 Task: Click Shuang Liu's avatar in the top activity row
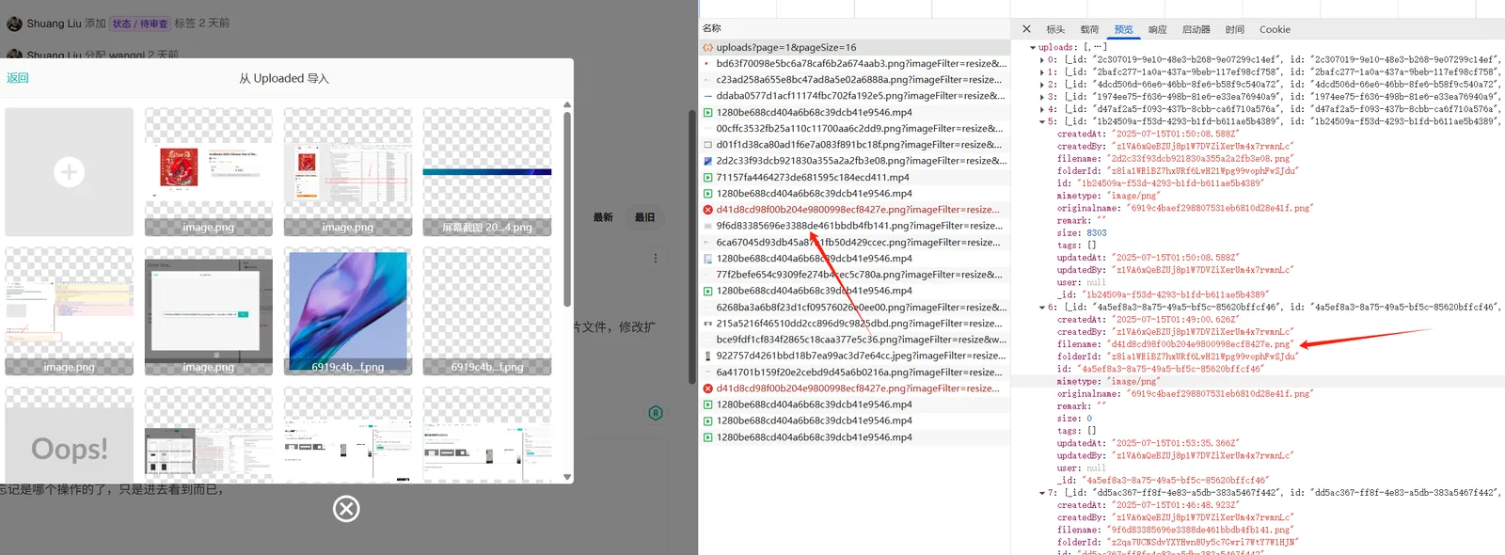coord(14,23)
